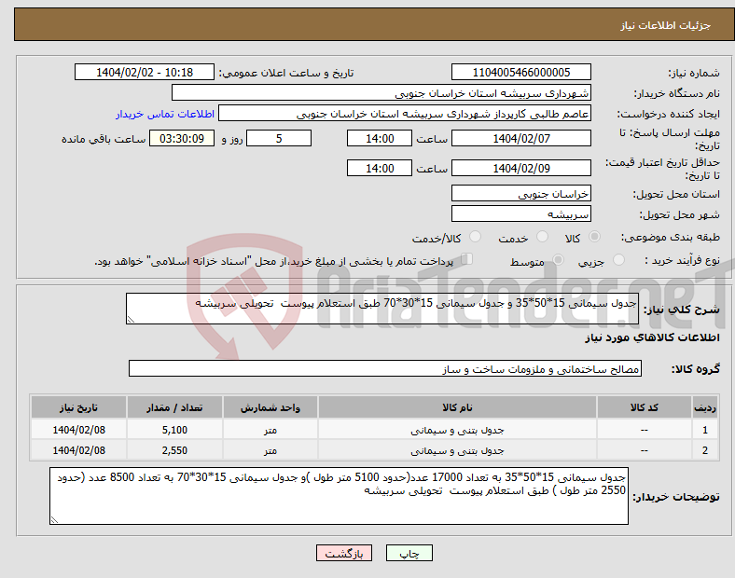This screenshot has height=578, width=735.
Task: Click the unit cell متر in row 1
Action: (270, 430)
